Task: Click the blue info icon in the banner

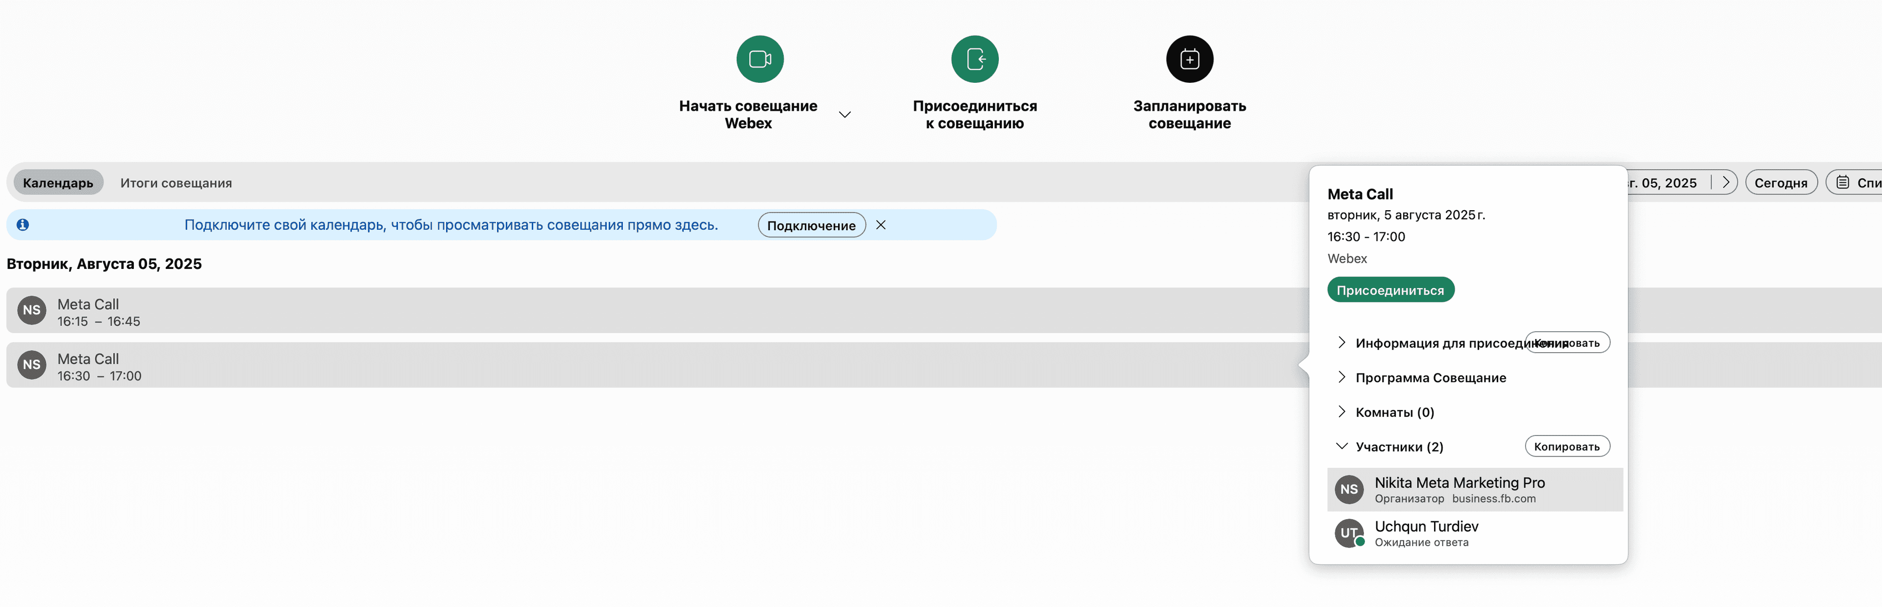Action: (23, 225)
